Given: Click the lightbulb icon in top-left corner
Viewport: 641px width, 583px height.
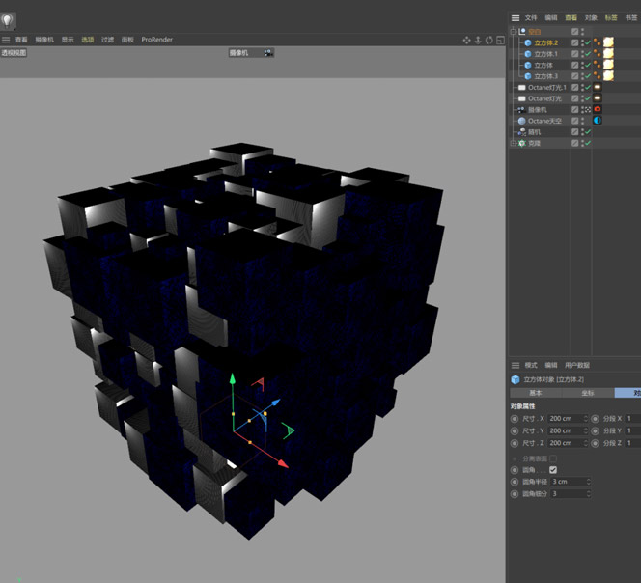Looking at the screenshot, I should [x=8, y=20].
